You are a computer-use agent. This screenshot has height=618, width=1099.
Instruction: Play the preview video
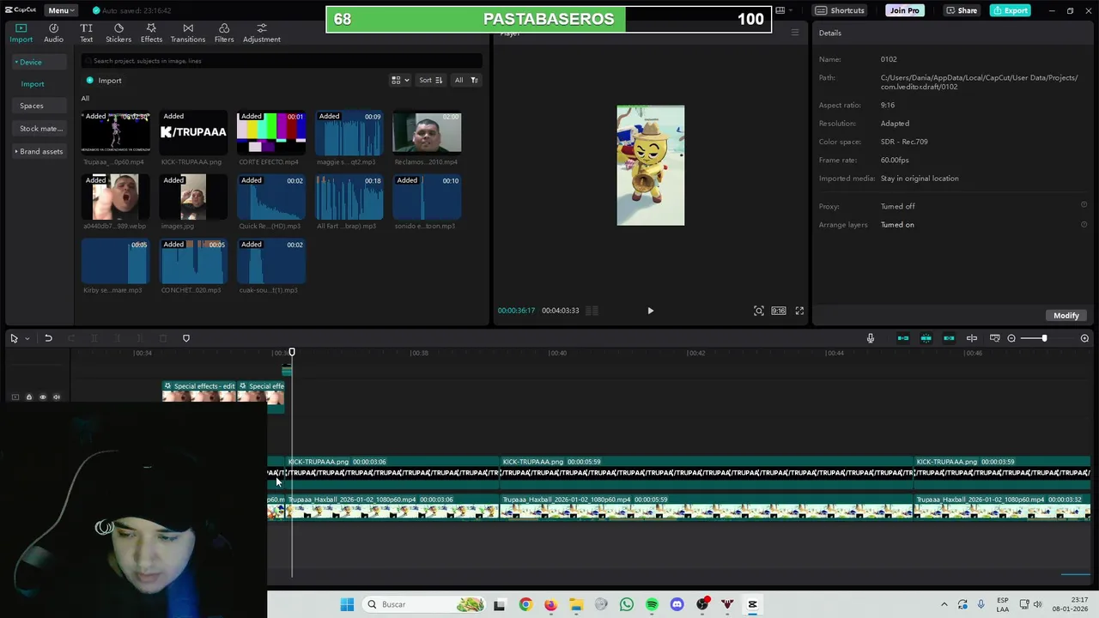coord(650,311)
